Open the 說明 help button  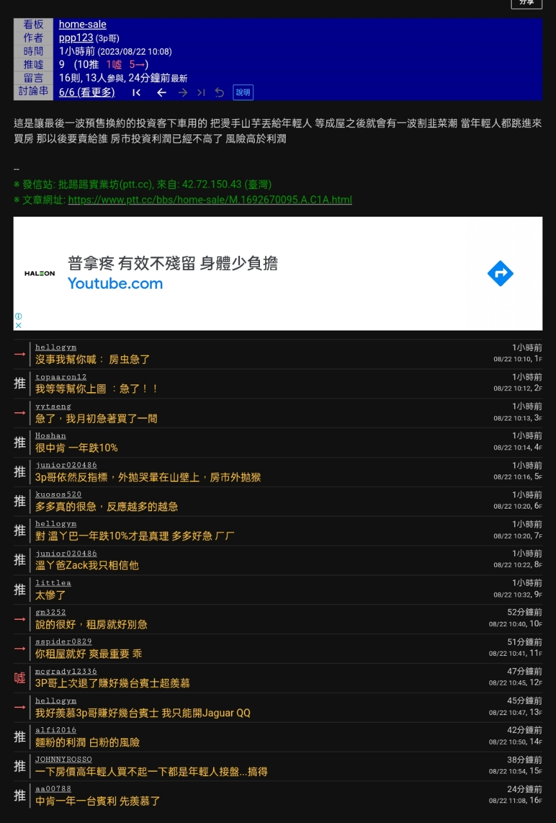pyautogui.click(x=243, y=93)
